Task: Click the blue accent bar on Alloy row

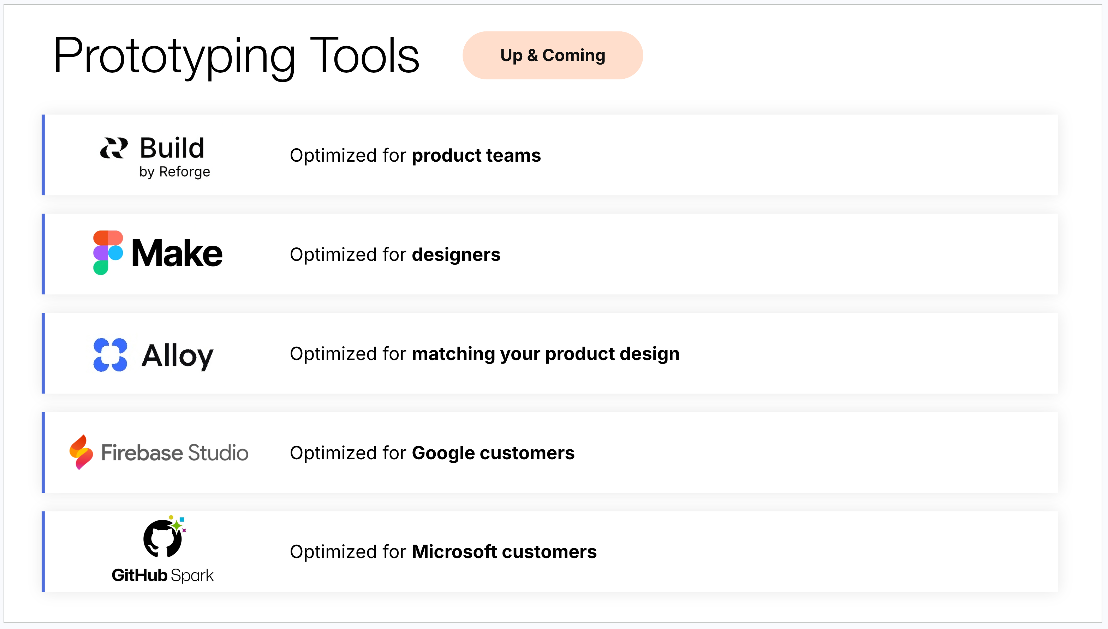Action: [43, 353]
